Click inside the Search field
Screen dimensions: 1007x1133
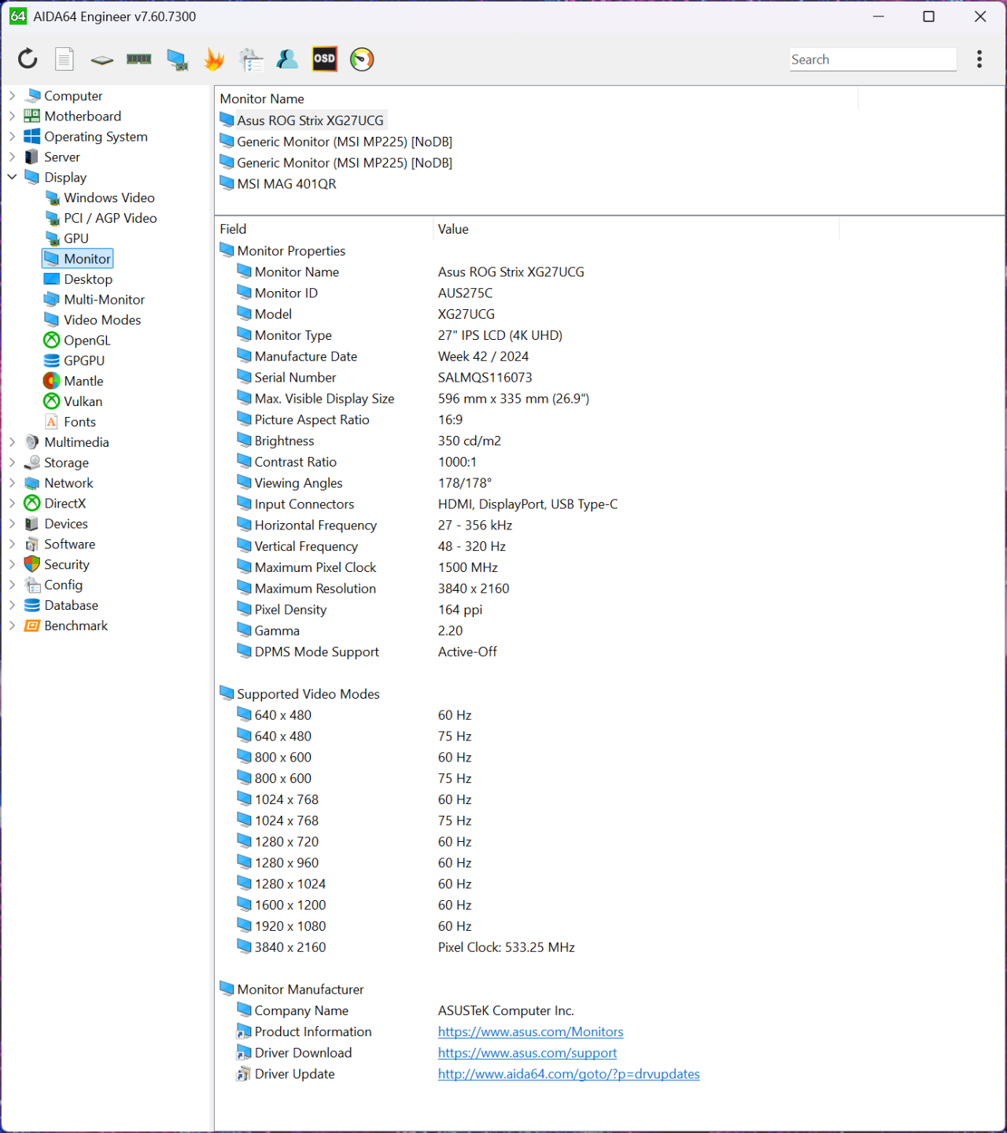click(x=873, y=60)
